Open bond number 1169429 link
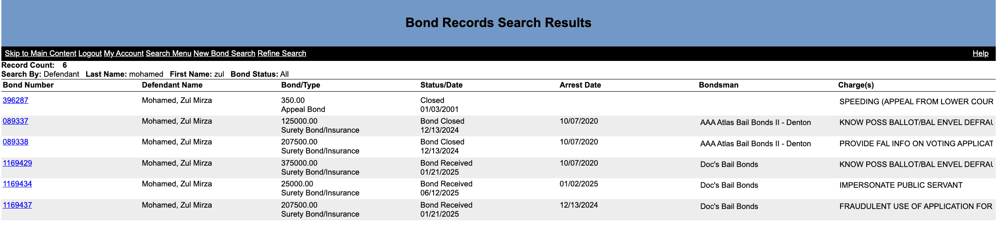Screen dimensions: 998x232 (x=17, y=163)
